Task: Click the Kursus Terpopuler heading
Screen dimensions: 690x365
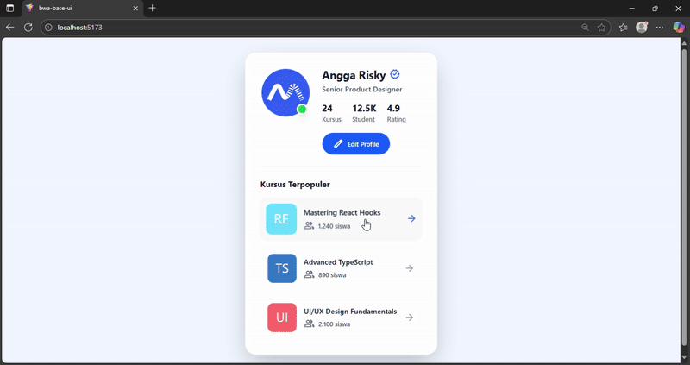Action: pos(295,185)
